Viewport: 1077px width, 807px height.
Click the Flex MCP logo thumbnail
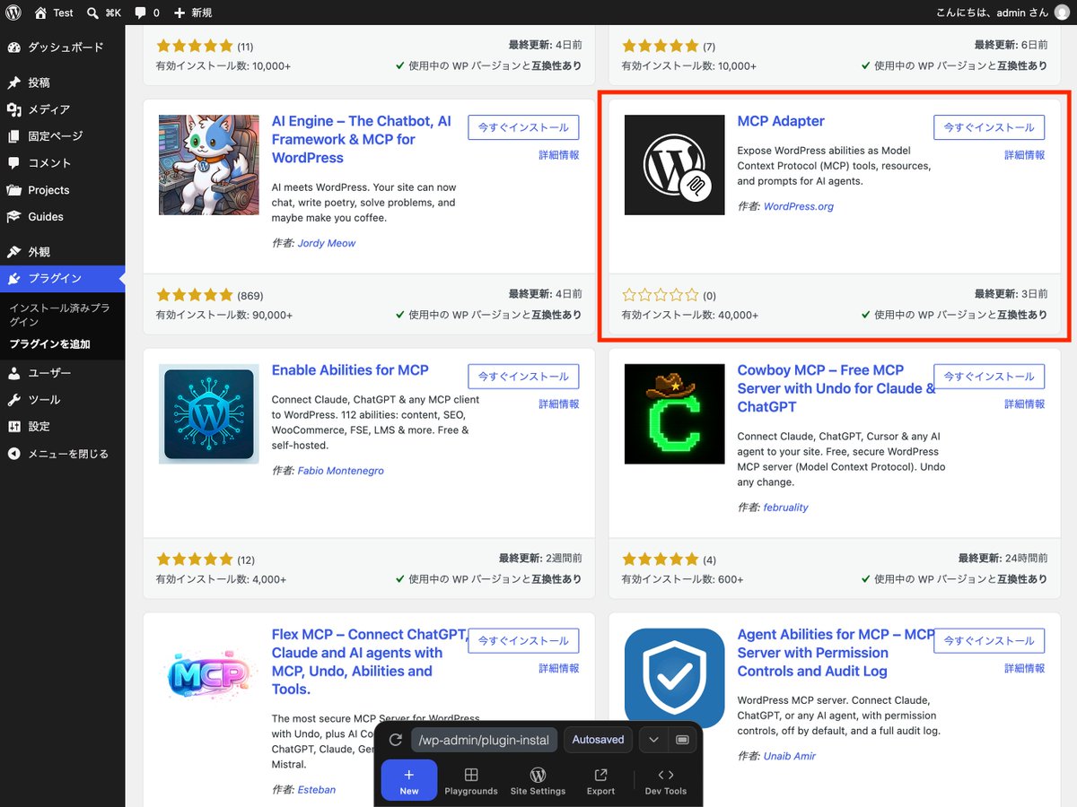(x=208, y=675)
